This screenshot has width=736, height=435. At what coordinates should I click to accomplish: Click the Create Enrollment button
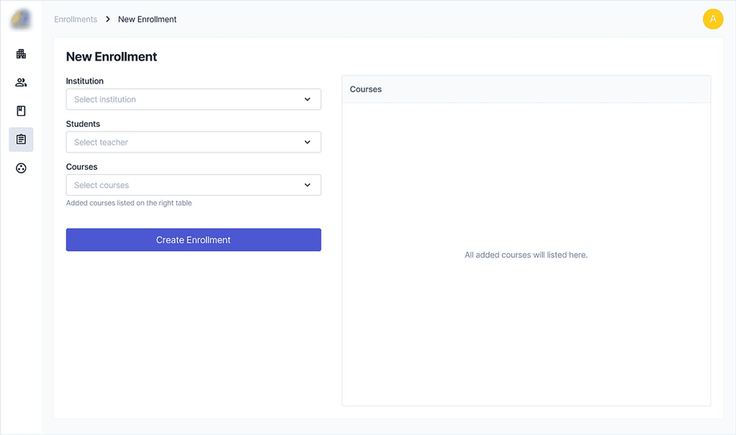pos(194,240)
